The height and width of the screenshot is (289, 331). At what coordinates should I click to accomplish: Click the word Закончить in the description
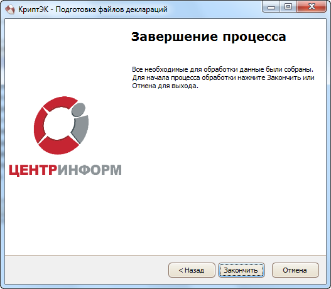point(284,77)
